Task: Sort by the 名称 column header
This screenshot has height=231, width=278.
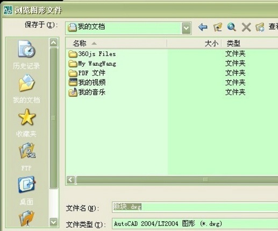Action: coord(117,43)
